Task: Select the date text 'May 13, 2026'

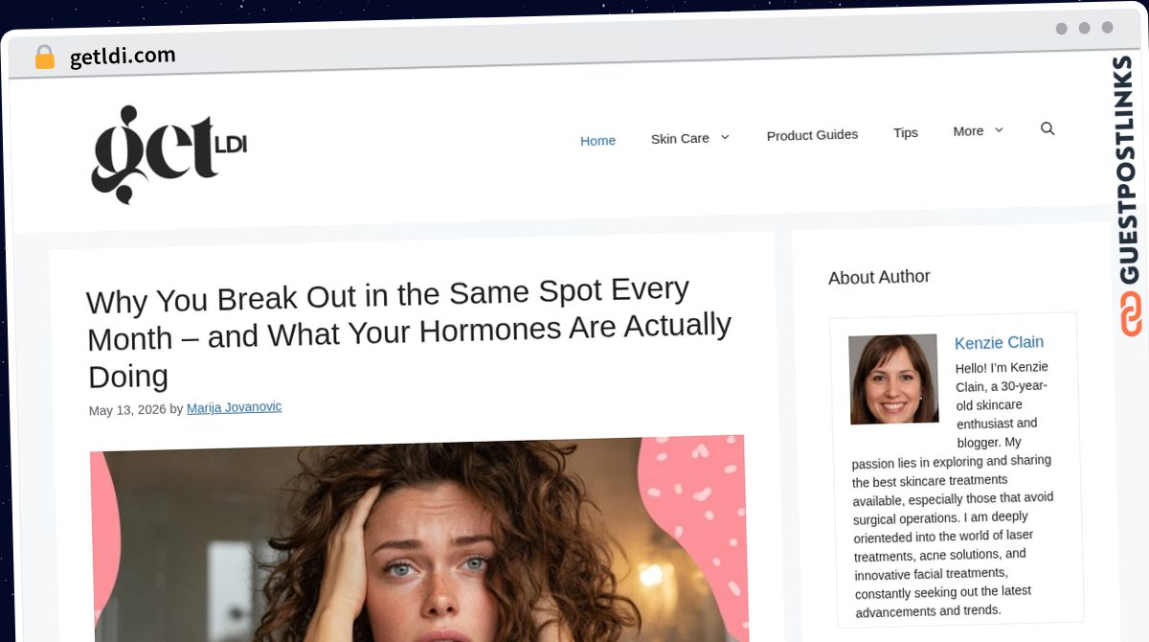Action: 127,410
